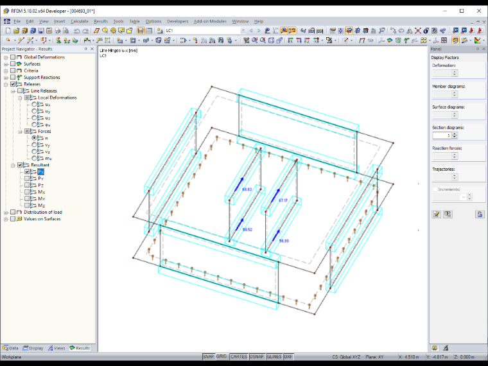The height and width of the screenshot is (366, 488).
Task: Select the ux local deformation radio button
Action: point(34,104)
